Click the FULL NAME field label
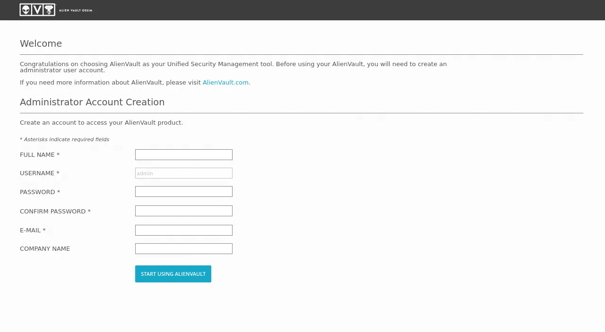This screenshot has height=332, width=605. (x=39, y=155)
